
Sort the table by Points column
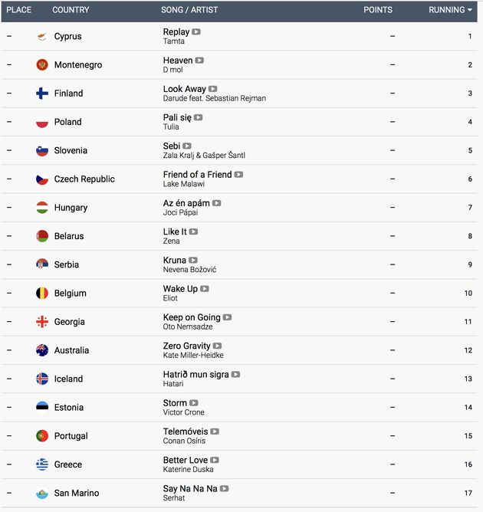coord(378,10)
